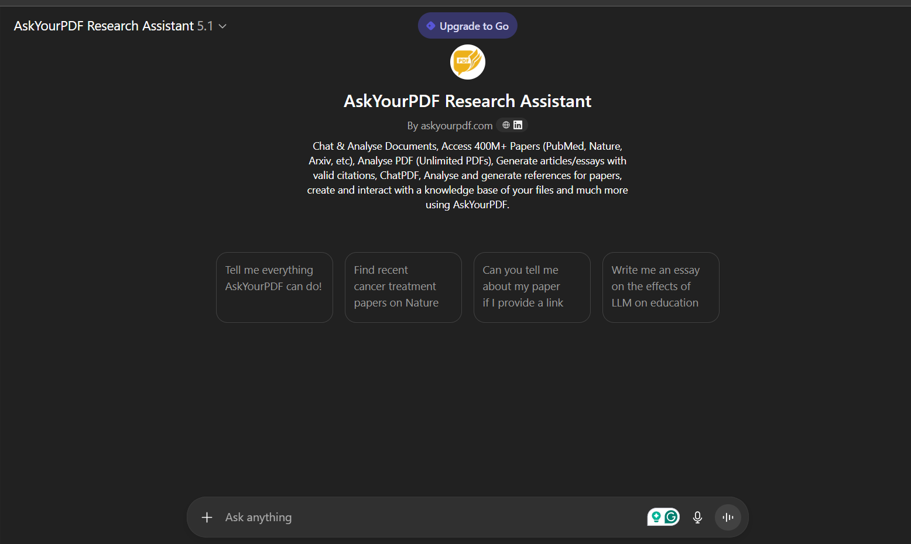Image resolution: width=911 pixels, height=544 pixels.
Task: Pick "Can you tell me about my paper" prompt
Action: [532, 287]
